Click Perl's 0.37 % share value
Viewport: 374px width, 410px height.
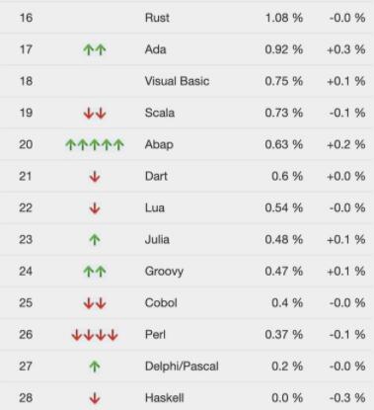click(x=284, y=335)
